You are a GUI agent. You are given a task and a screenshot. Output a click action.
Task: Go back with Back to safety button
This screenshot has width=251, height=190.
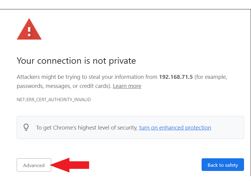223,165
